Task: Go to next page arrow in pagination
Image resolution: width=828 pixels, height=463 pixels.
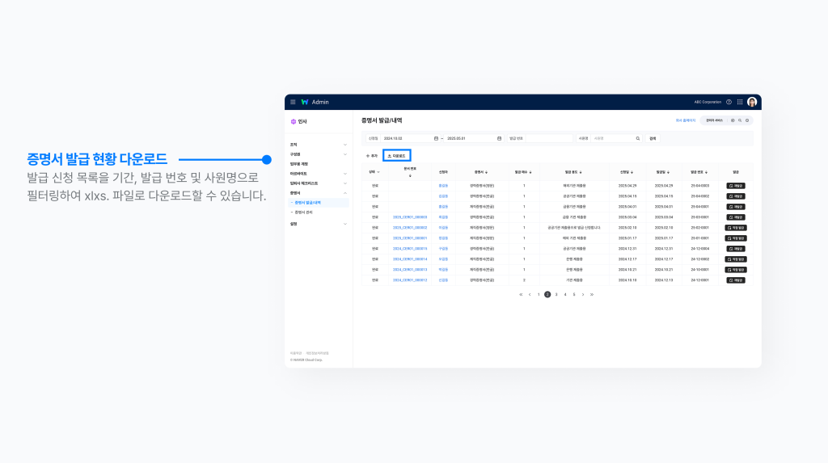Action: (583, 295)
